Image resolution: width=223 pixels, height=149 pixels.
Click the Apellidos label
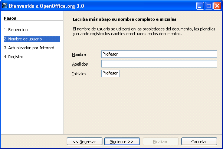80,64
